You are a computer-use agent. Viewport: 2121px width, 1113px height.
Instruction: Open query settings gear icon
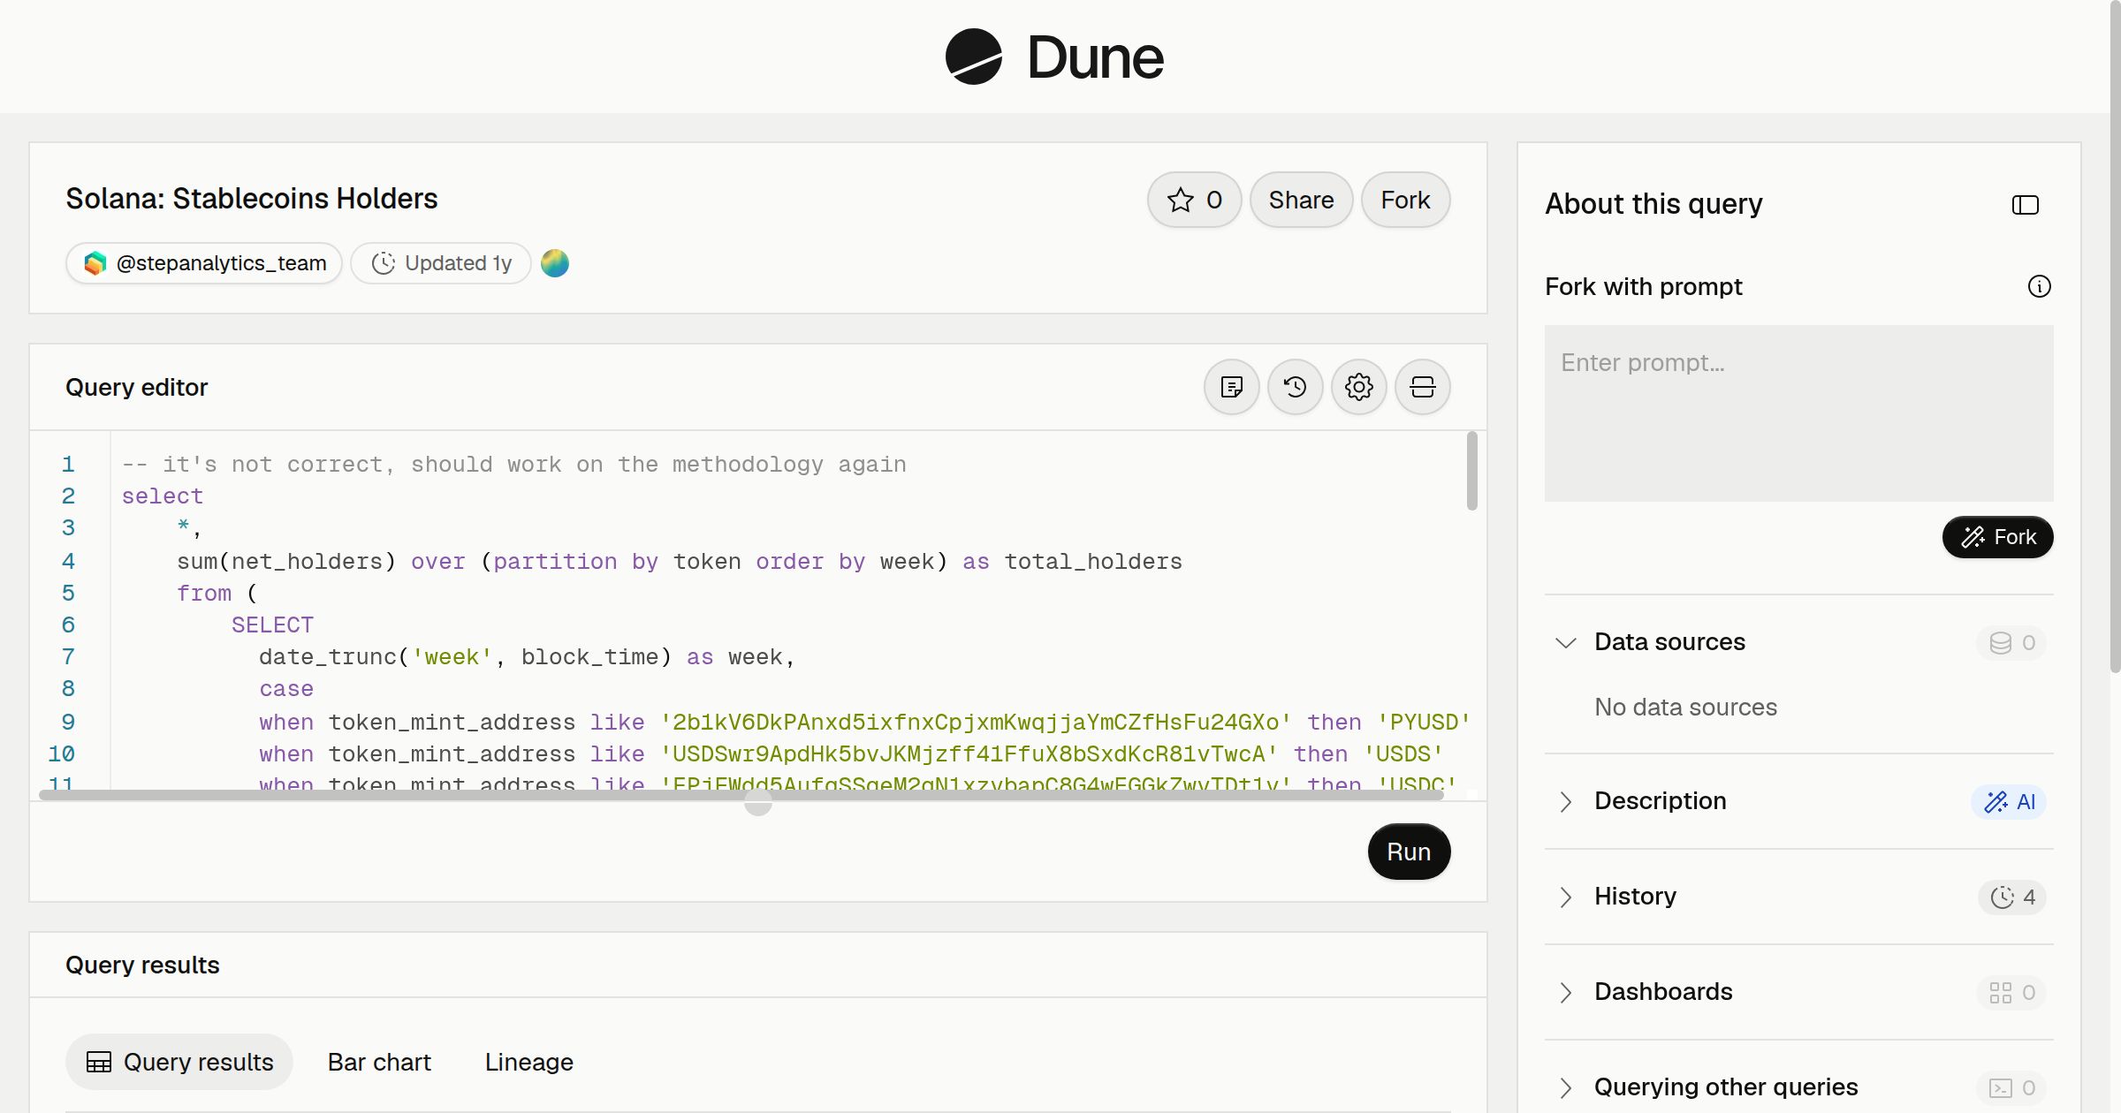click(1358, 387)
